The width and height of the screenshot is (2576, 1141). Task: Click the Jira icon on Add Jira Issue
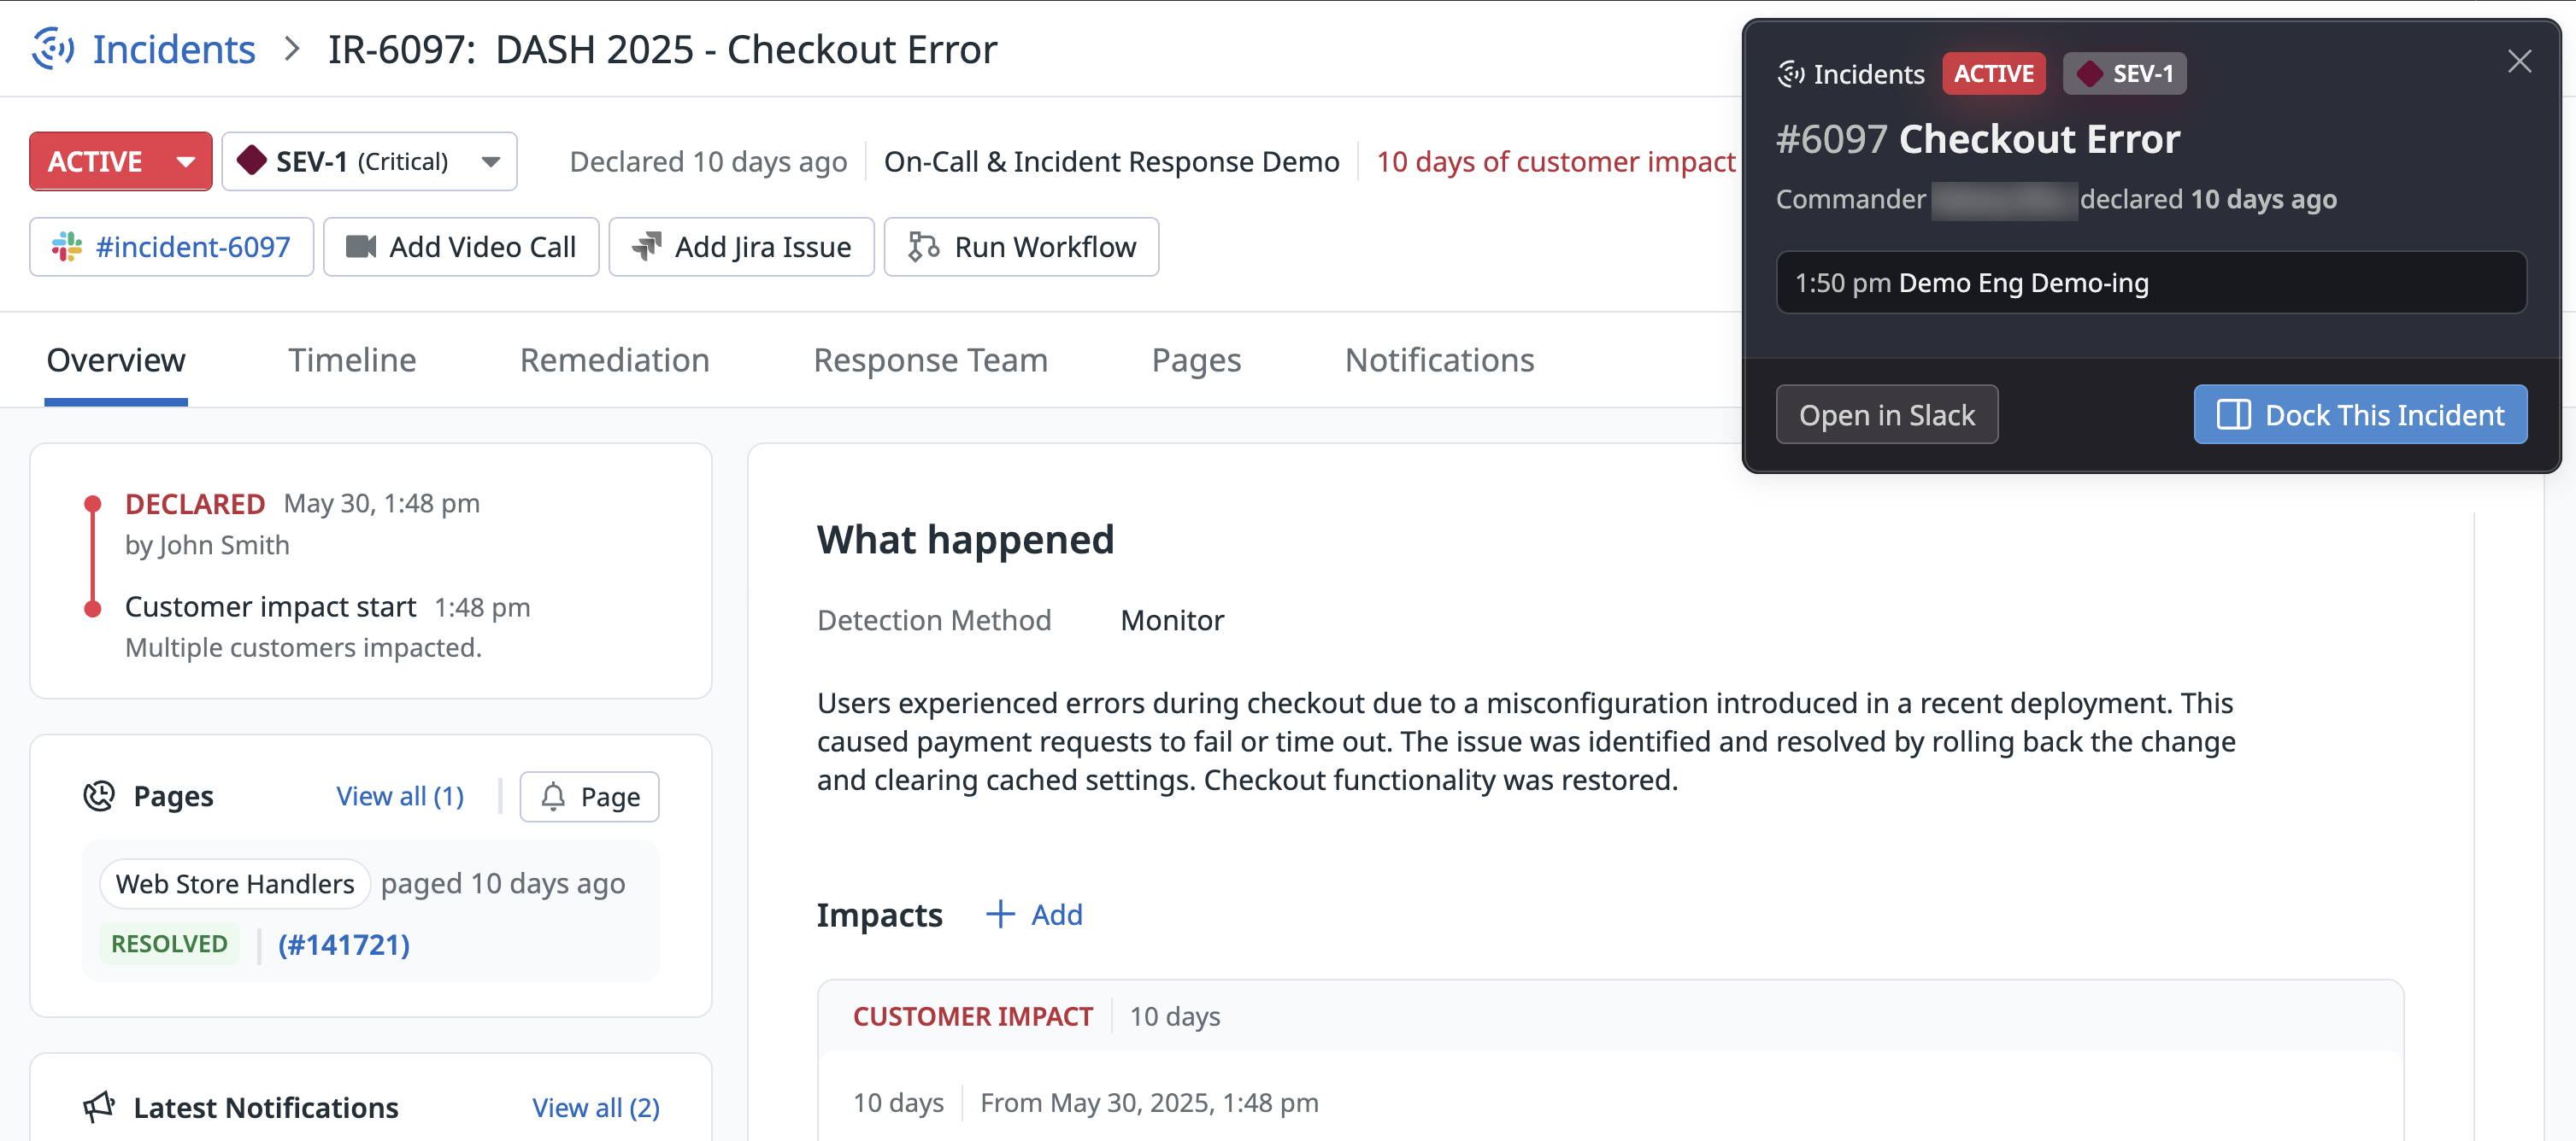click(647, 247)
